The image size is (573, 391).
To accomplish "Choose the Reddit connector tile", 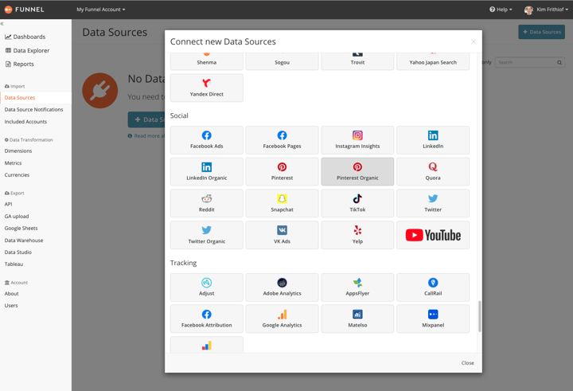I will [x=206, y=203].
